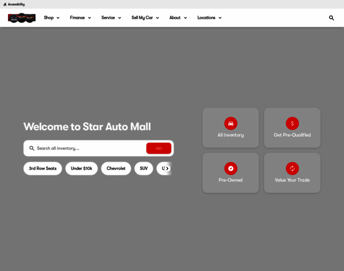Click the header search magnifier icon
The height and width of the screenshot is (271, 344).
point(331,18)
